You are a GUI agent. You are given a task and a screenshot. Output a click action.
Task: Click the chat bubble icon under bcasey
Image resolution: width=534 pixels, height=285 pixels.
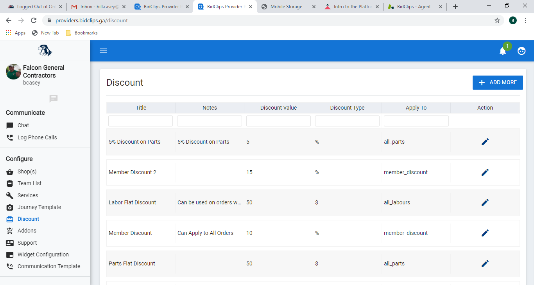point(54,99)
